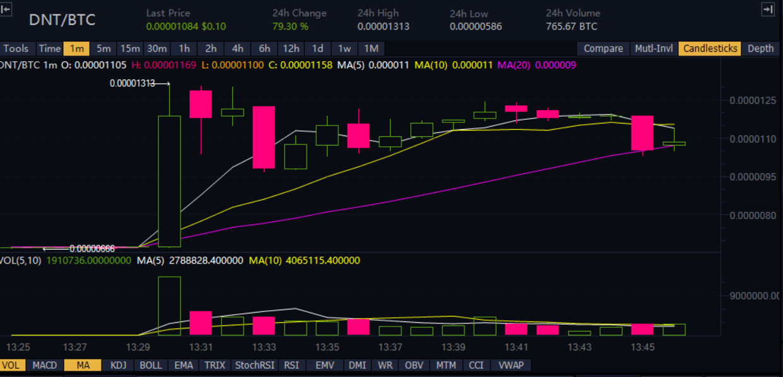Click the tallest green volume bar
The width and height of the screenshot is (783, 377).
coord(168,305)
